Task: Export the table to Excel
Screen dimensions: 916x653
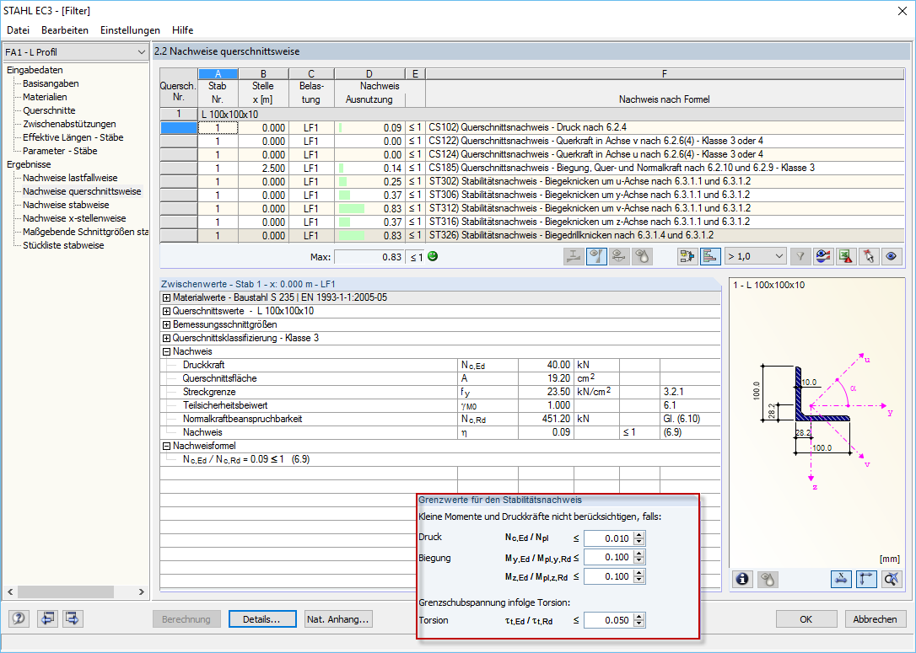Action: [x=846, y=256]
